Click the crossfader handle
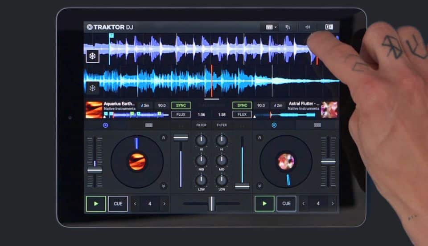The height and width of the screenshot is (246, 428). (x=211, y=203)
